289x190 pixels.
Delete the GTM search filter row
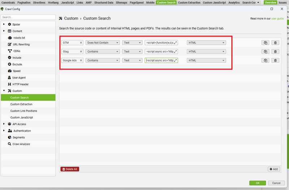(x=275, y=43)
